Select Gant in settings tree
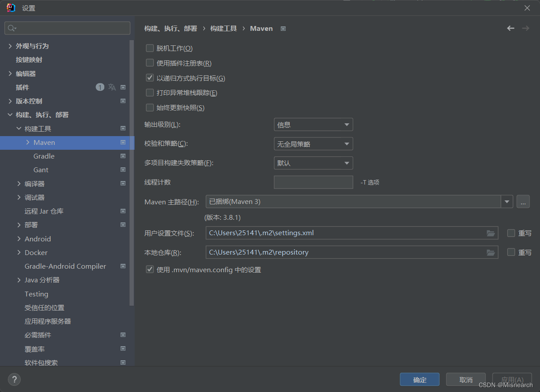The width and height of the screenshot is (540, 392). click(x=41, y=170)
